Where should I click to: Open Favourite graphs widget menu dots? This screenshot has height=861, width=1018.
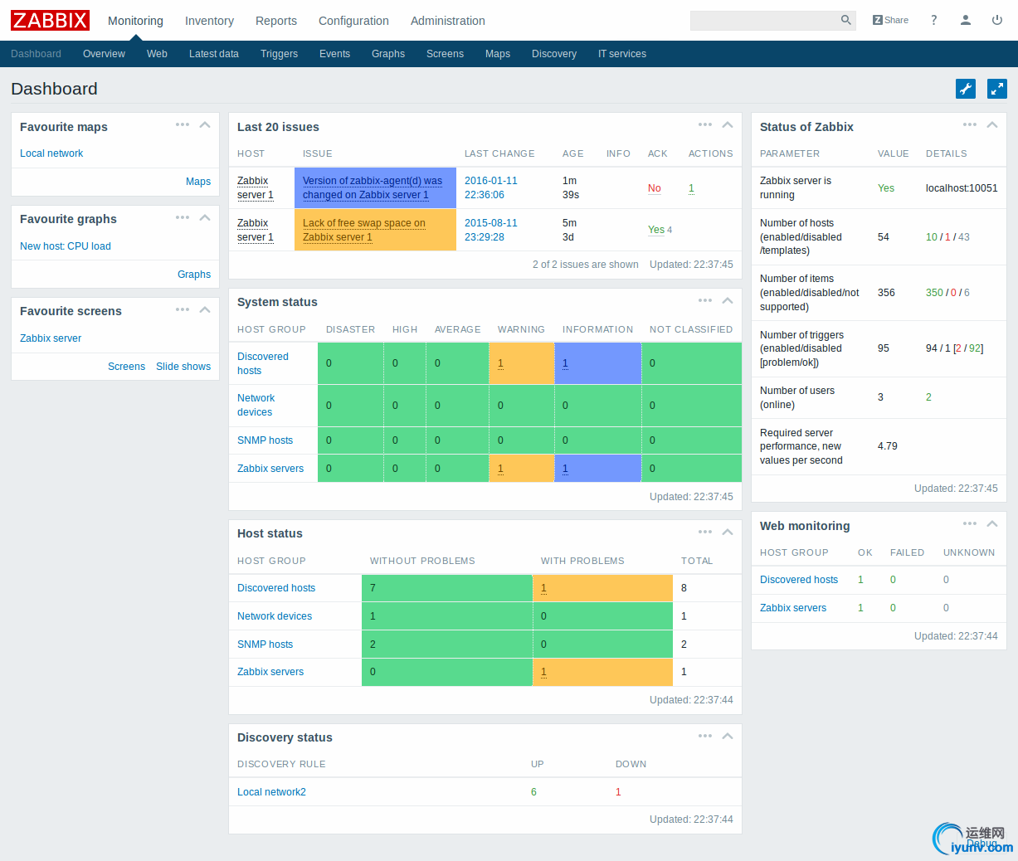(x=183, y=217)
